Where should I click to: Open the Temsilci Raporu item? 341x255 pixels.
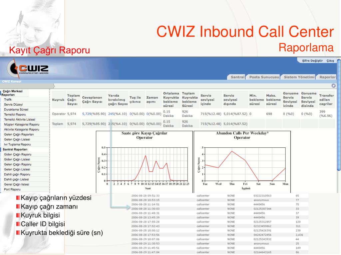coord(15,115)
